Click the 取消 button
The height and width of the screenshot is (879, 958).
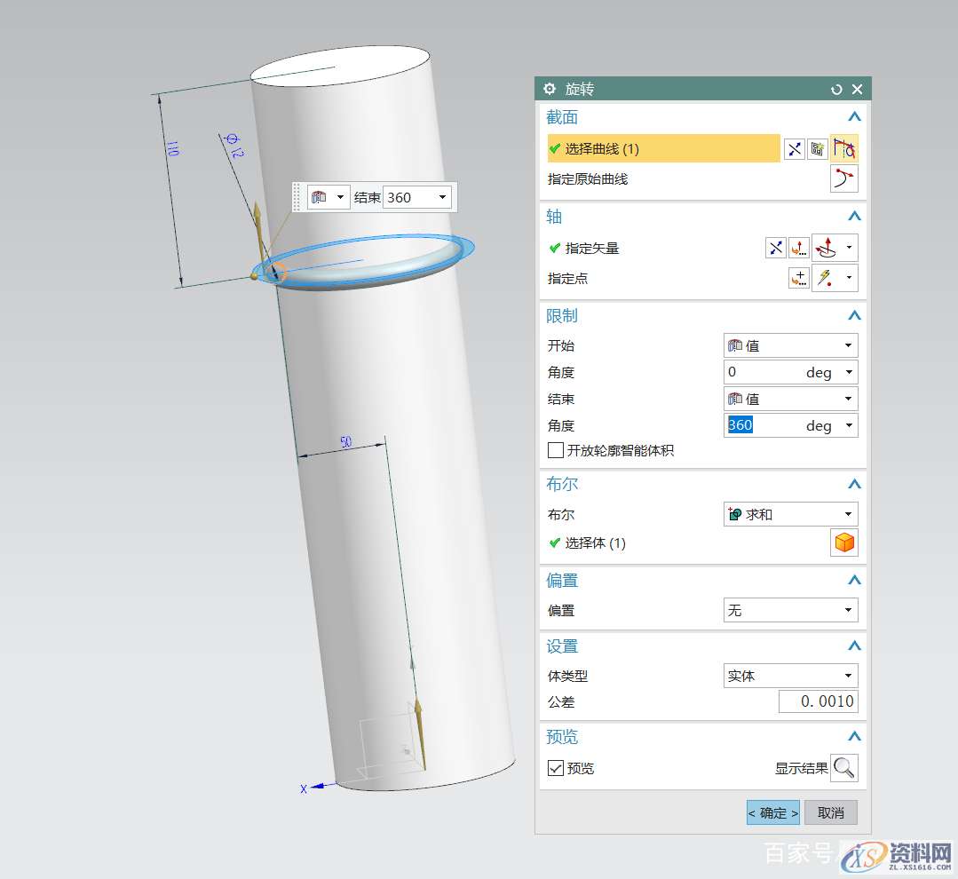[830, 812]
